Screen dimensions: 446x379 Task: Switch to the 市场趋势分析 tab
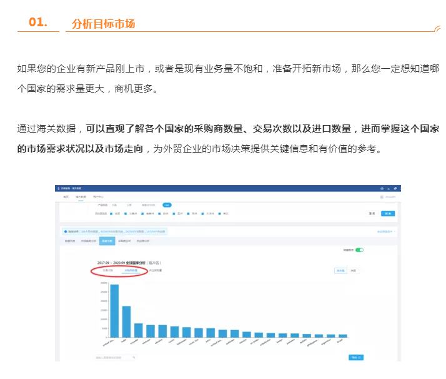click(x=89, y=241)
